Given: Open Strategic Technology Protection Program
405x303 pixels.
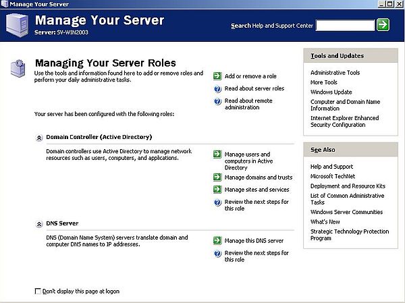Looking at the screenshot, I should 350,235.
